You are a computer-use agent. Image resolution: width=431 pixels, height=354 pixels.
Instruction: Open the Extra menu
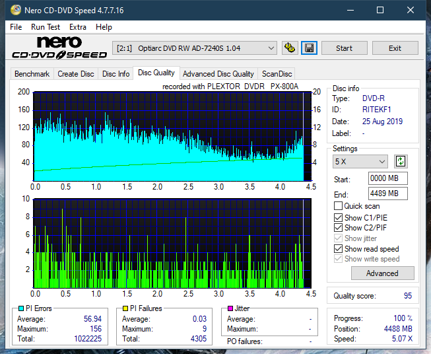tap(78, 27)
